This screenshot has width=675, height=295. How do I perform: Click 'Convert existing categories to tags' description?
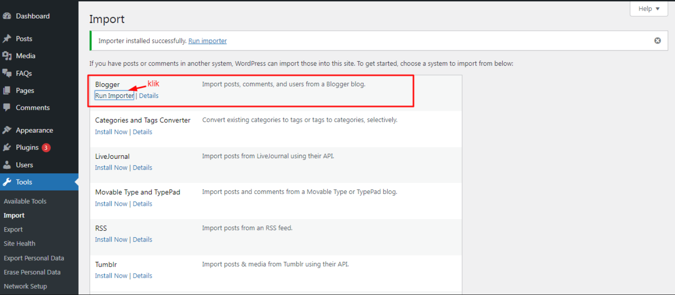coord(300,119)
